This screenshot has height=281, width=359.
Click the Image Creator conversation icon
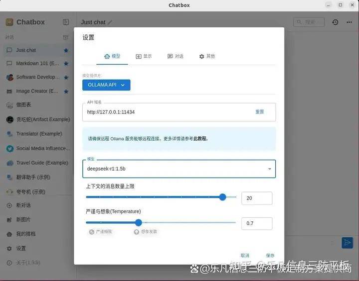(x=9, y=92)
